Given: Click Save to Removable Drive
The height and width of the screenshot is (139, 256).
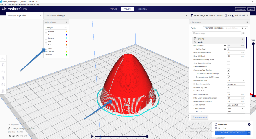Looking at the screenshot, I should click(231, 133).
